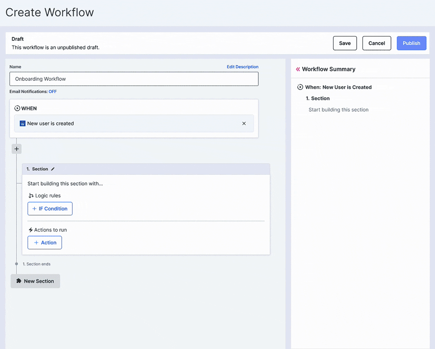
Task: Click the 'Logic rules' label
Action: coord(48,196)
